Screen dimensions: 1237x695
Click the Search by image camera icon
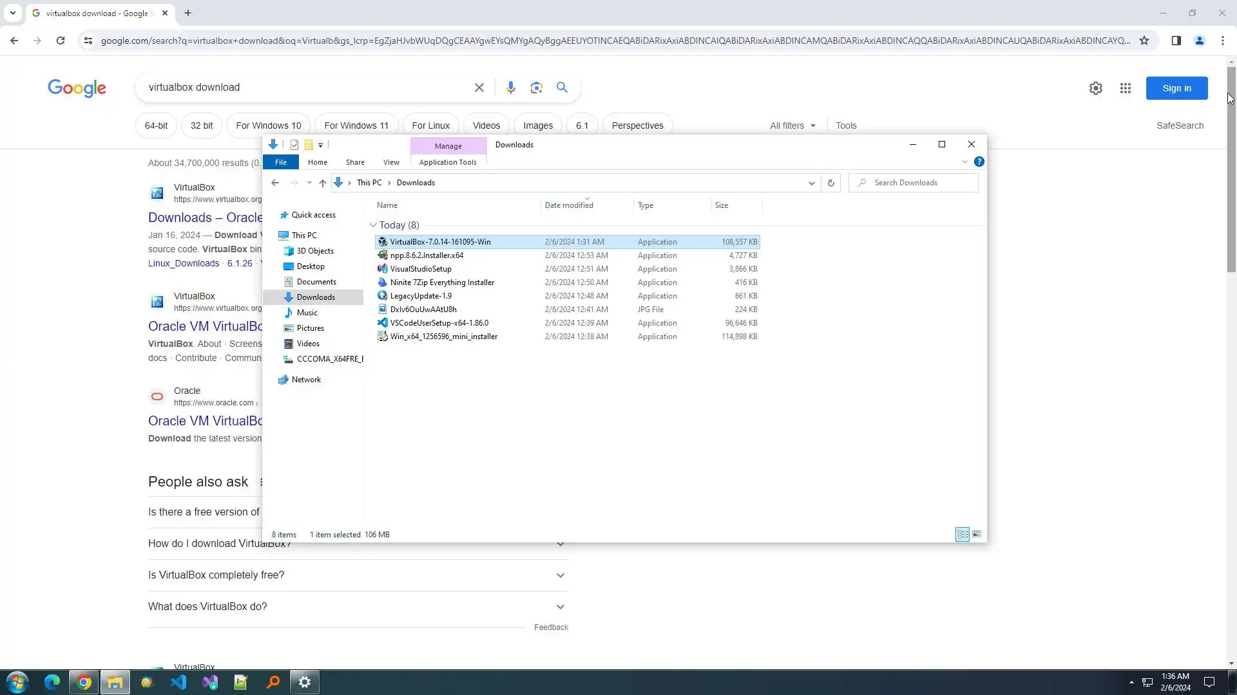(x=536, y=88)
